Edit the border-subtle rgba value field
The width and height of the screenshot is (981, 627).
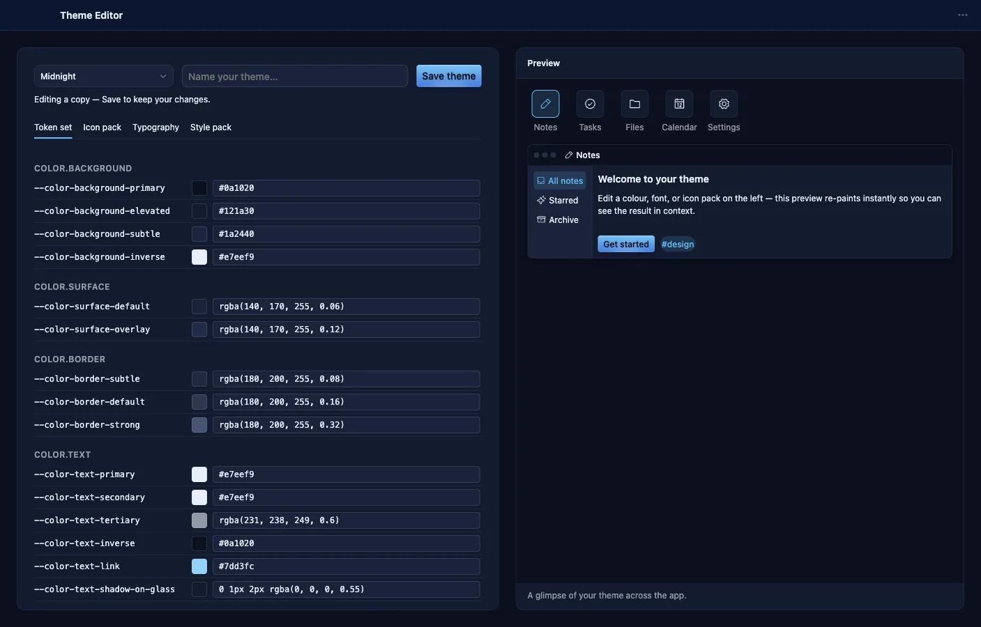tap(346, 379)
